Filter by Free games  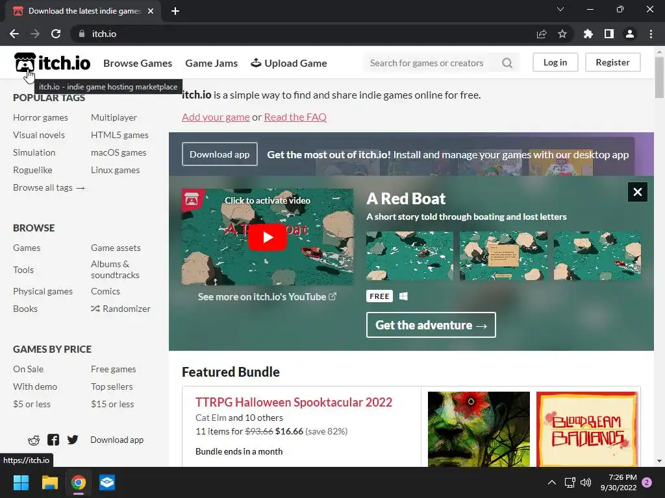point(114,369)
